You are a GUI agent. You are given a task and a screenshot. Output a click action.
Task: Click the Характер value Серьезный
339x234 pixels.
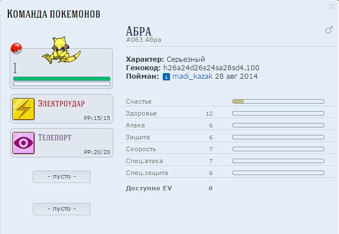click(x=186, y=59)
